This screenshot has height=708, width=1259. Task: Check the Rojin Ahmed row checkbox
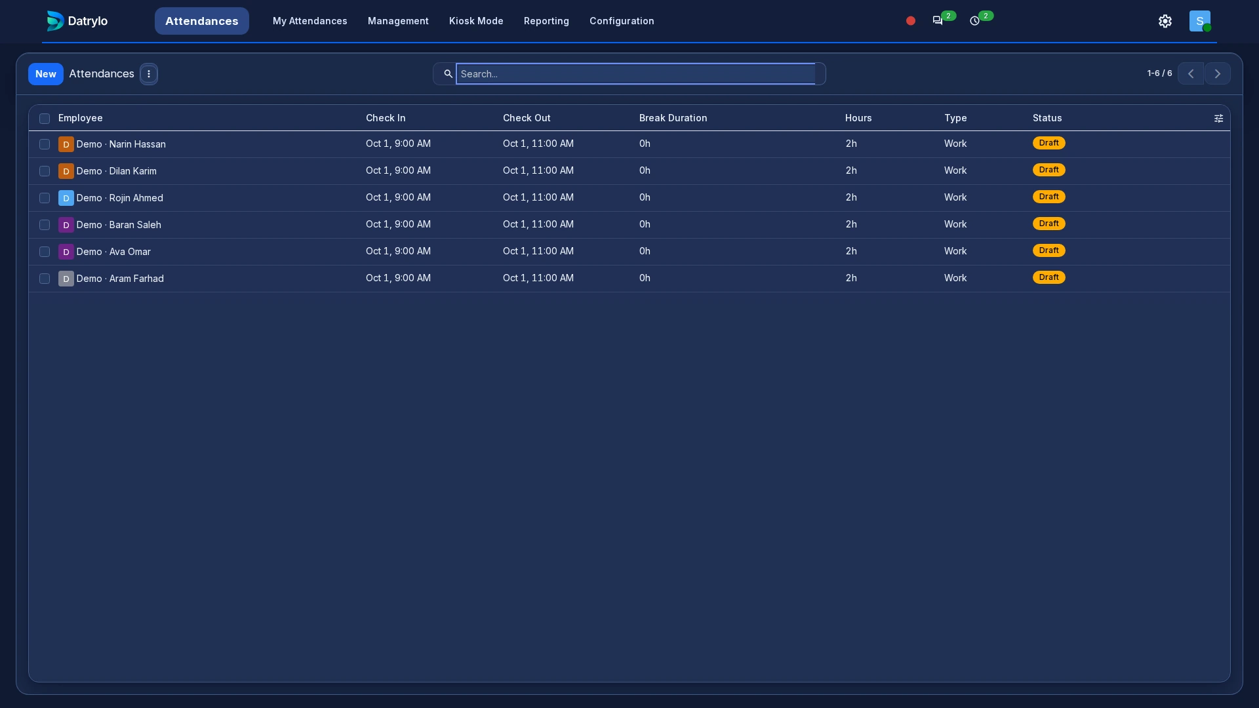(x=45, y=198)
